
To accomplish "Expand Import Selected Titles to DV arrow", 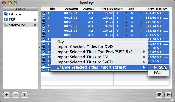I will (144, 57).
